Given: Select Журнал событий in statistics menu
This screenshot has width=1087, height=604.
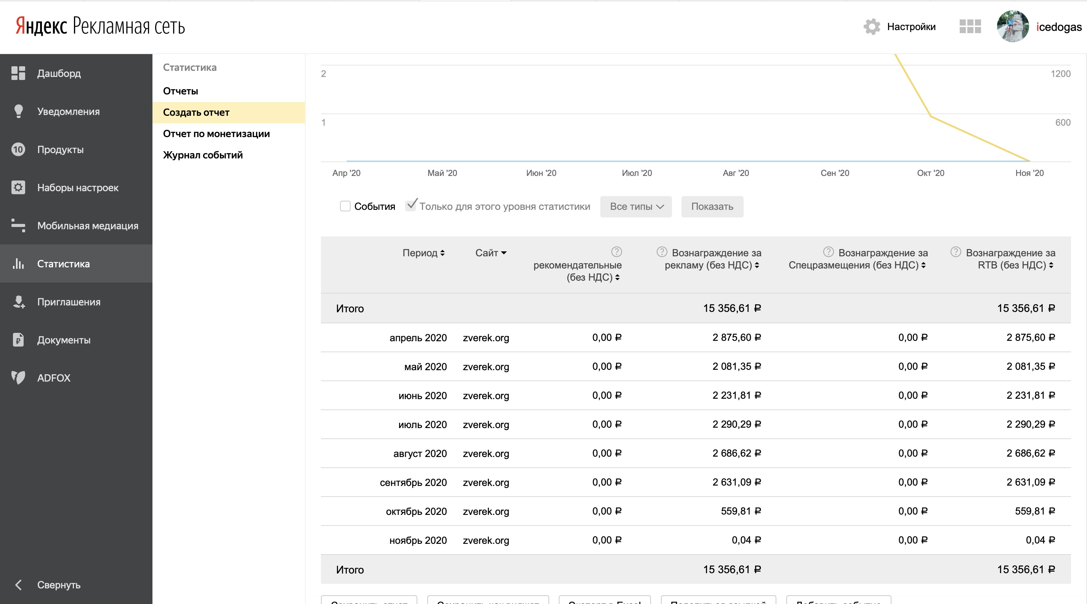Looking at the screenshot, I should [202, 155].
